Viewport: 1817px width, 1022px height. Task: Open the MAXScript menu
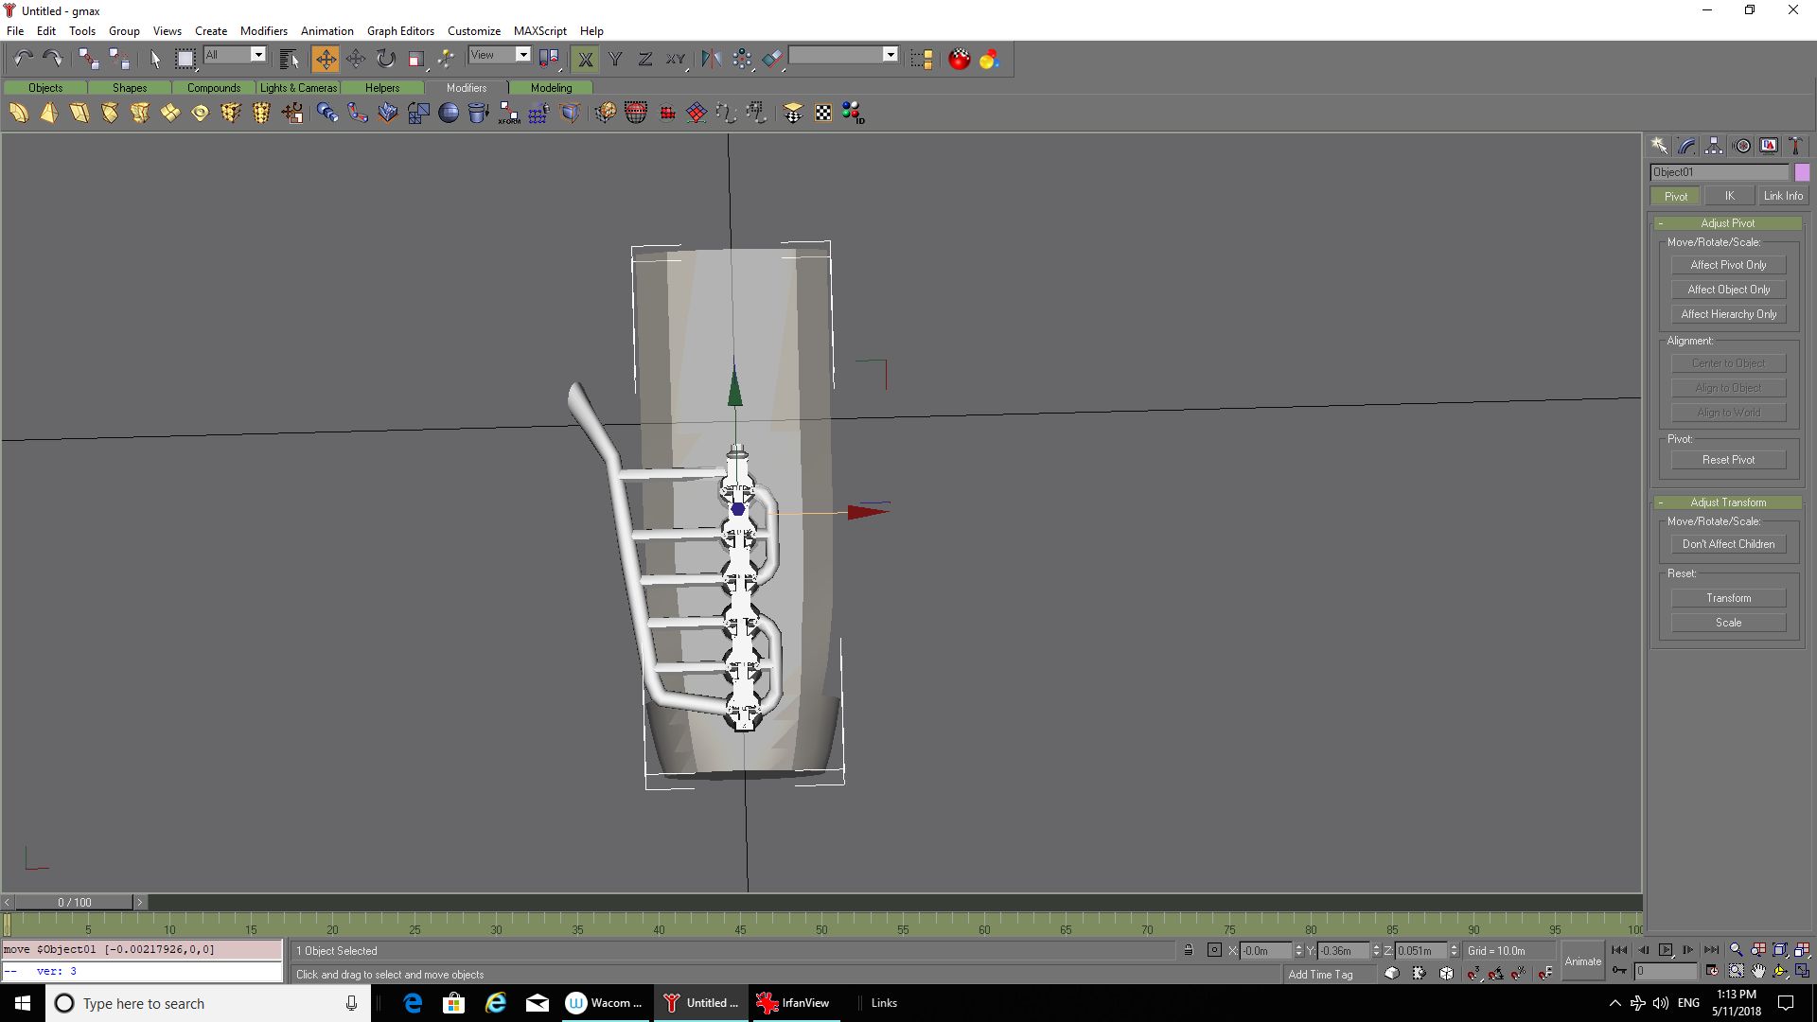click(x=539, y=30)
